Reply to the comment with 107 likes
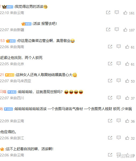This screenshot has height=161, width=136. pos(117,29)
